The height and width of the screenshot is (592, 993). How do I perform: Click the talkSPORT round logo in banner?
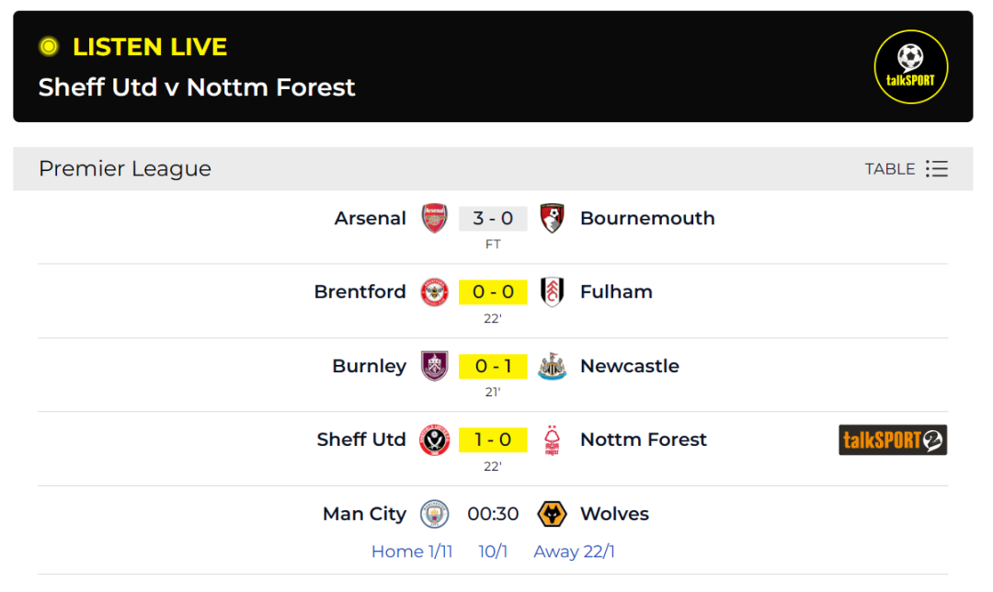tap(910, 67)
